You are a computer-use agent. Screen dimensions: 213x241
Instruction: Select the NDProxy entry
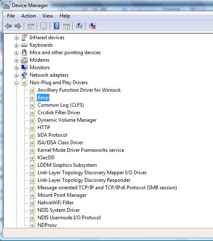47,225
